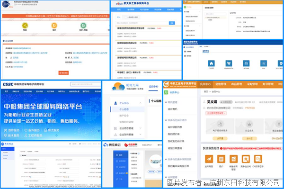This screenshot has width=284, height=189.
Task: Open 销售管理 in AVIC orange nav
Action: click(x=221, y=84)
